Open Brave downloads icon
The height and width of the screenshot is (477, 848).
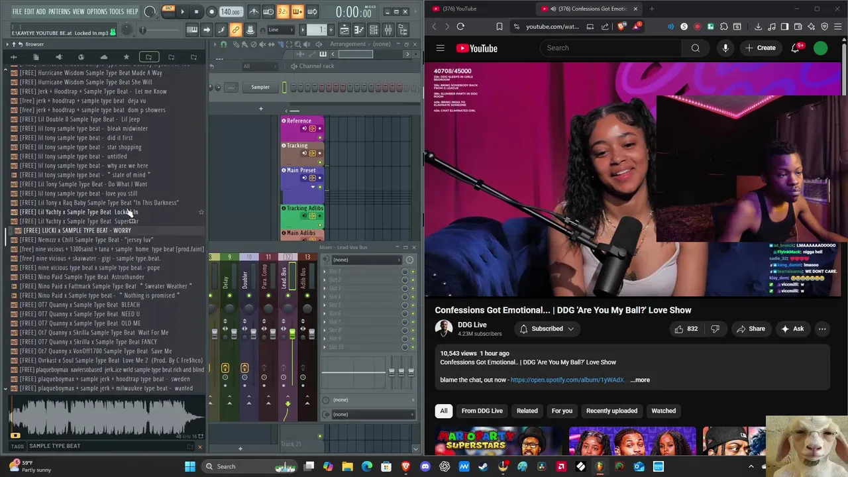click(x=758, y=26)
